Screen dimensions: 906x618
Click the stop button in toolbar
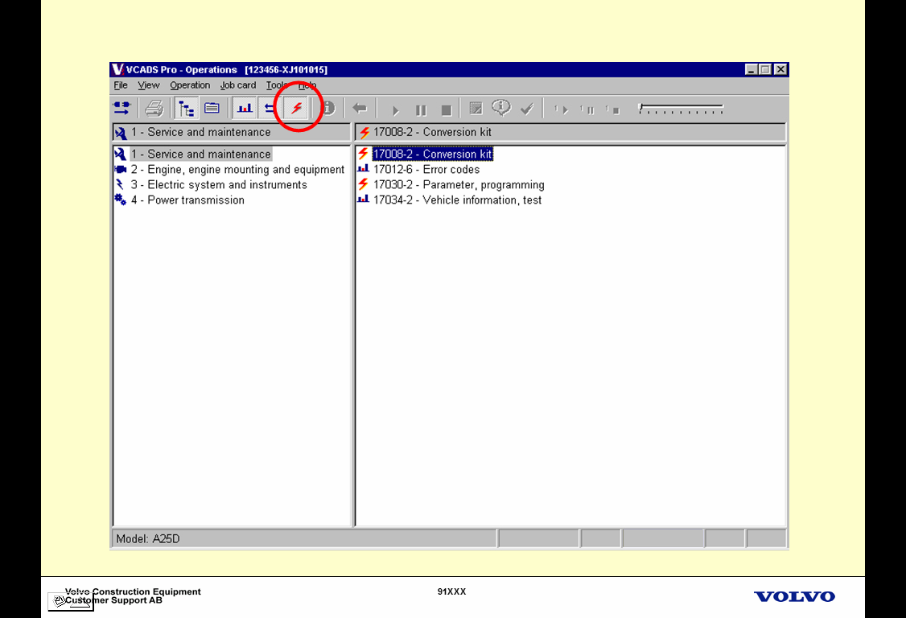[x=446, y=110]
